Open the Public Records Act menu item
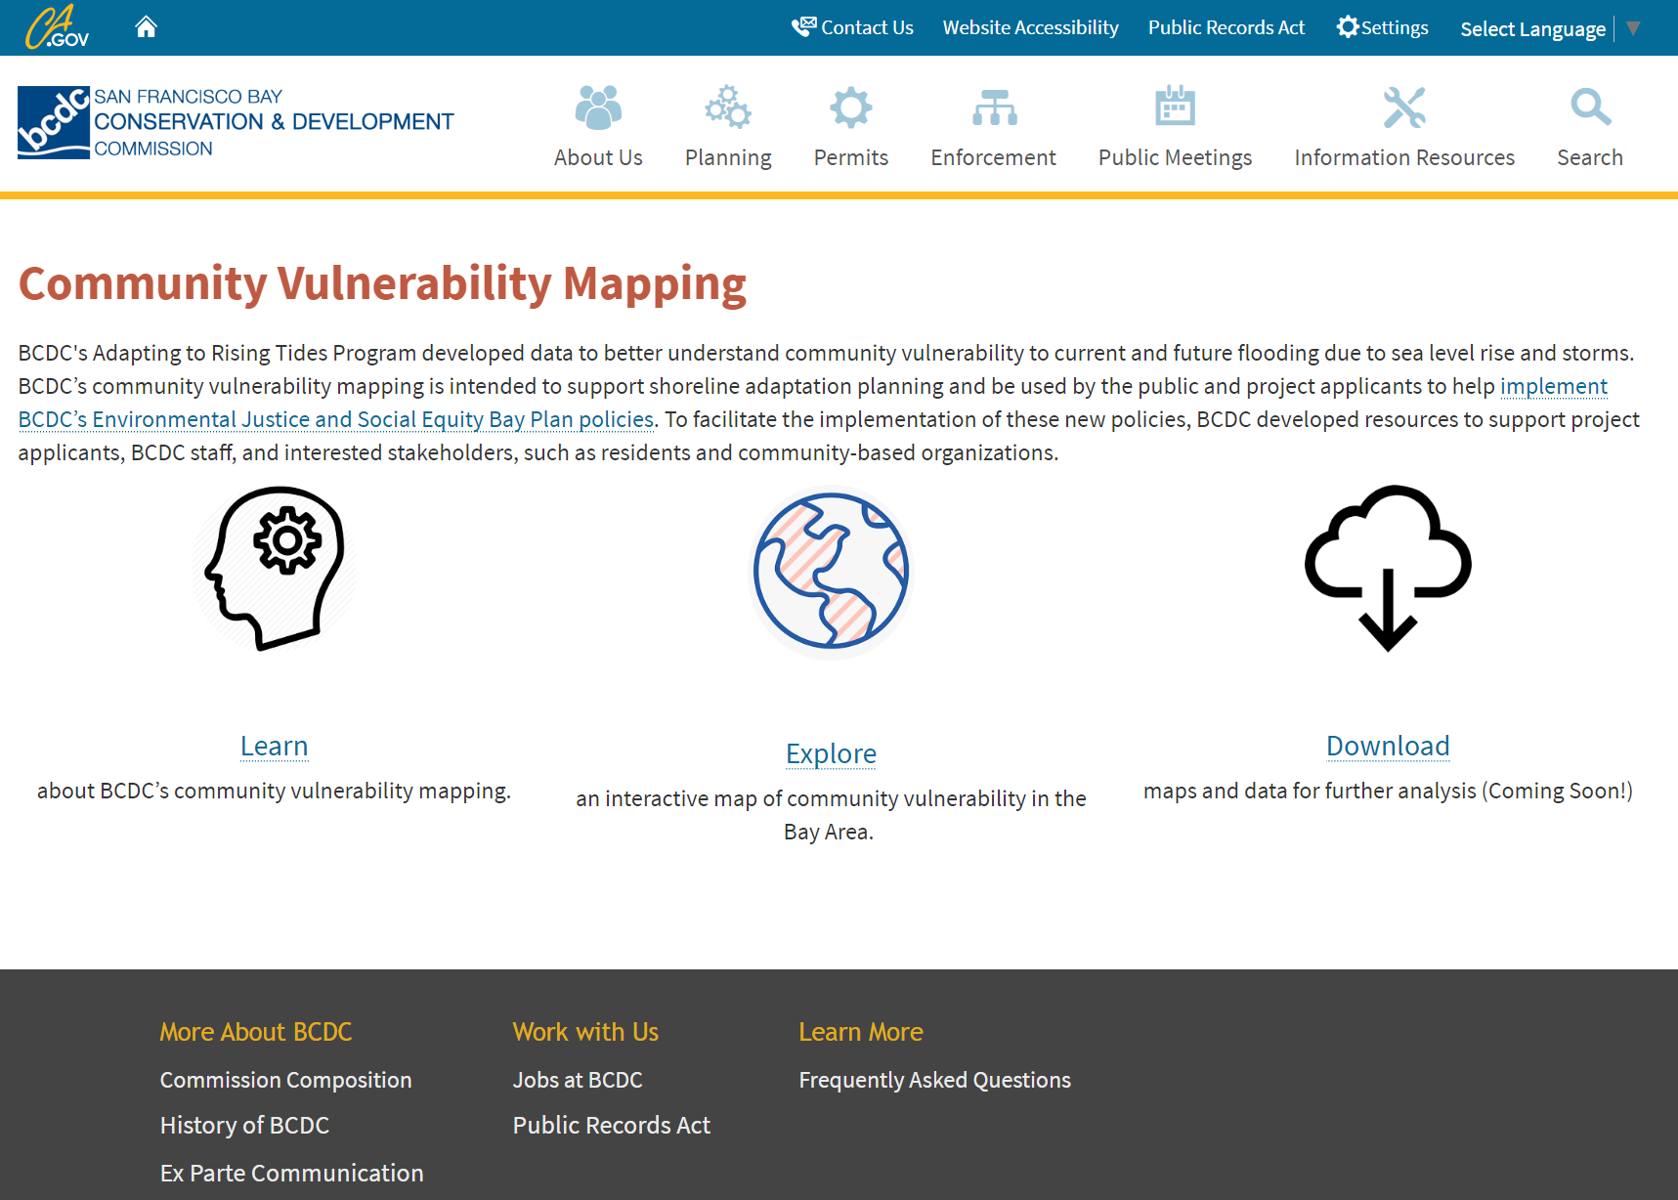Viewport: 1678px width, 1200px height. coord(1226,27)
